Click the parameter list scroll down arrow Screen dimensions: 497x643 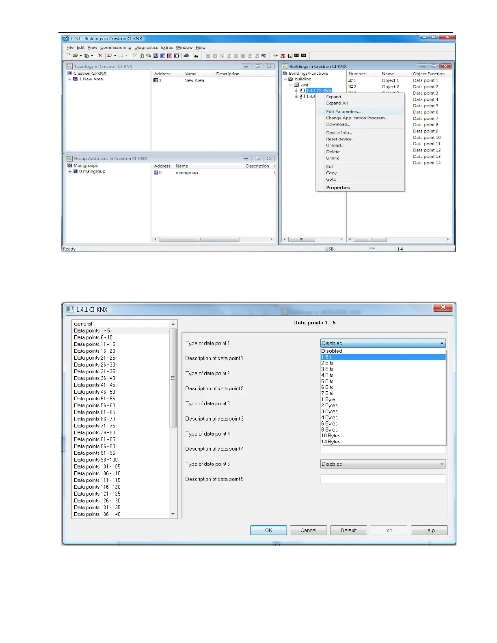[173, 514]
